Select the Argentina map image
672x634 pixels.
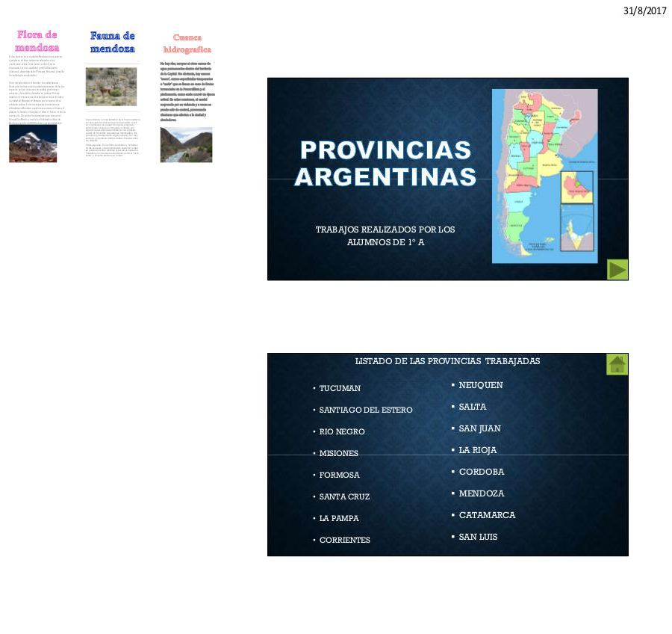pyautogui.click(x=544, y=176)
